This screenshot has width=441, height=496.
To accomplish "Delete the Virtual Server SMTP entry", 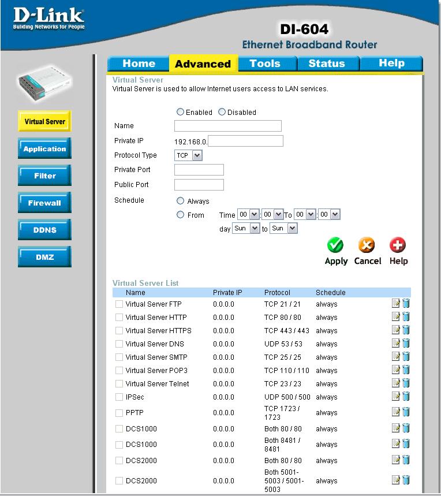I will point(406,356).
